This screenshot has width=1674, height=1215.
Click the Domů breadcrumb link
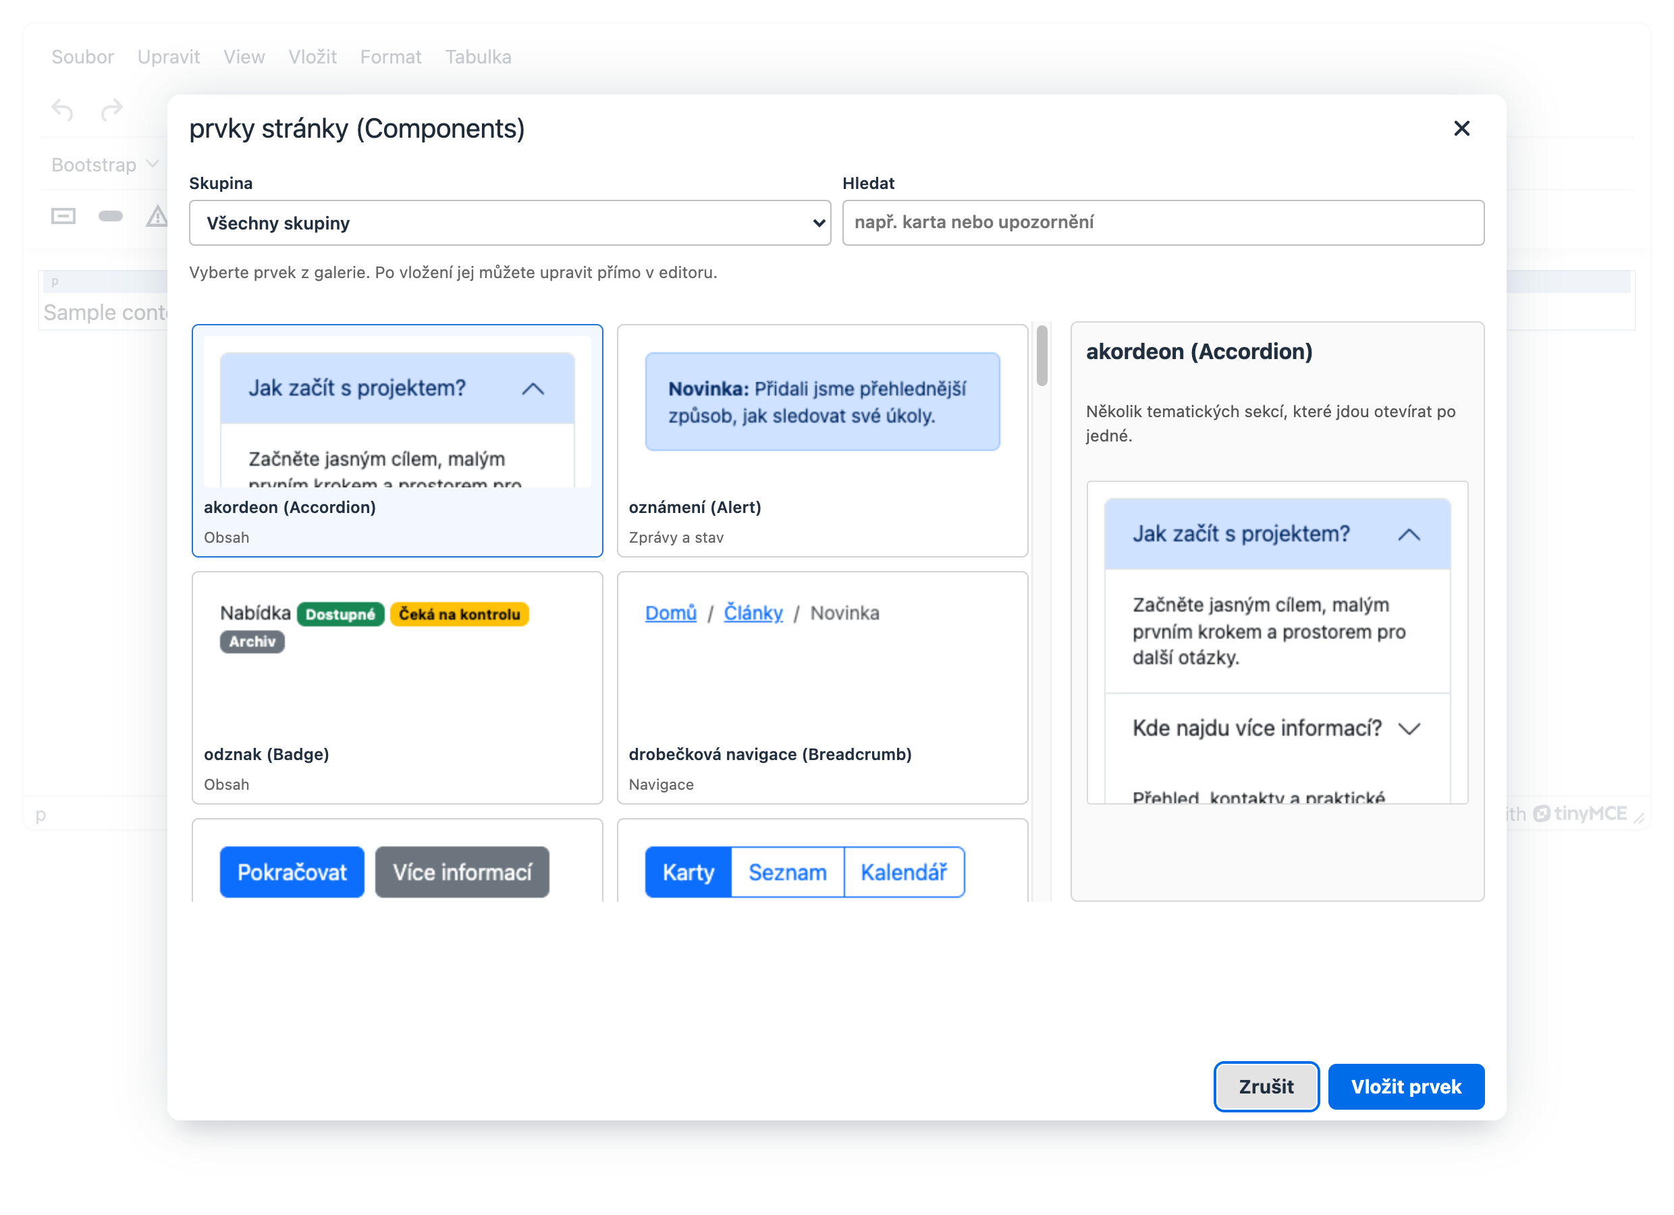pyautogui.click(x=670, y=613)
